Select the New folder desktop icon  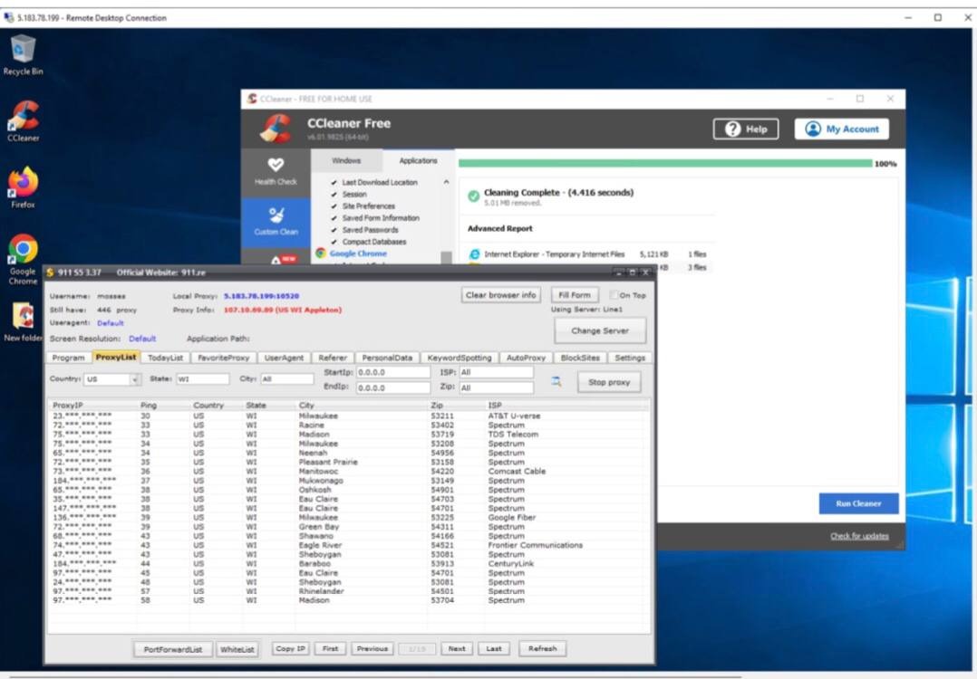23,321
